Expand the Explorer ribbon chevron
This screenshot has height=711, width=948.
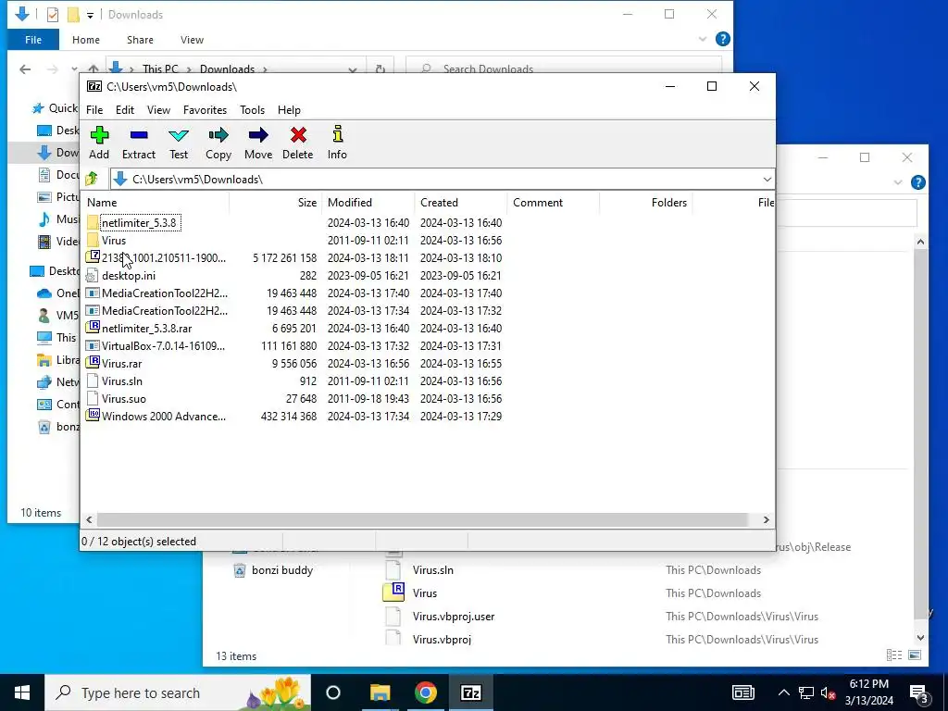[703, 39]
